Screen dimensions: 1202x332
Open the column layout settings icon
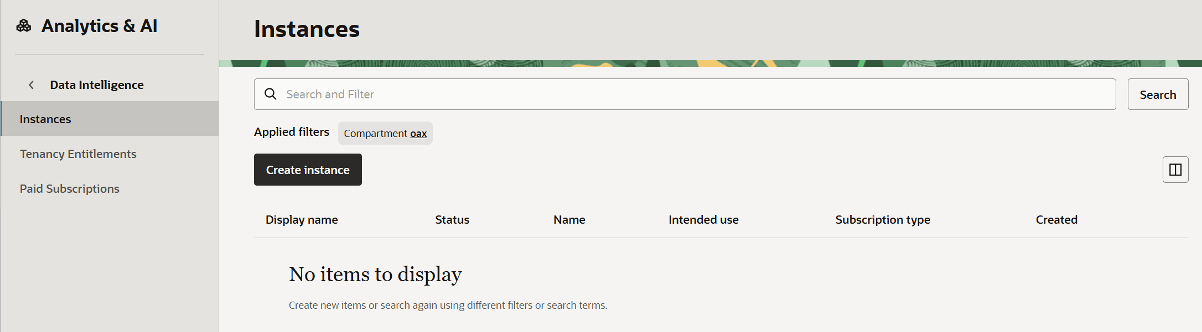[x=1175, y=170]
